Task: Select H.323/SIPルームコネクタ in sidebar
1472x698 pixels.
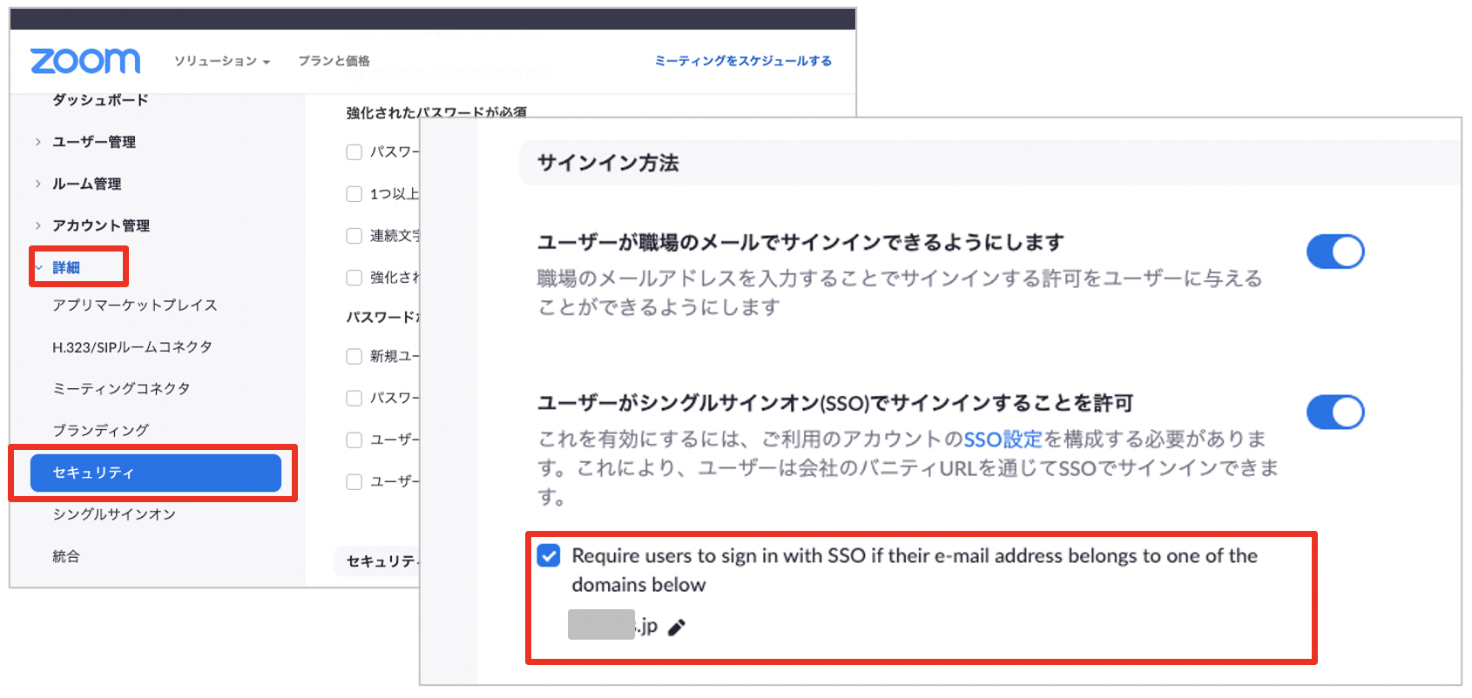Action: (x=132, y=347)
